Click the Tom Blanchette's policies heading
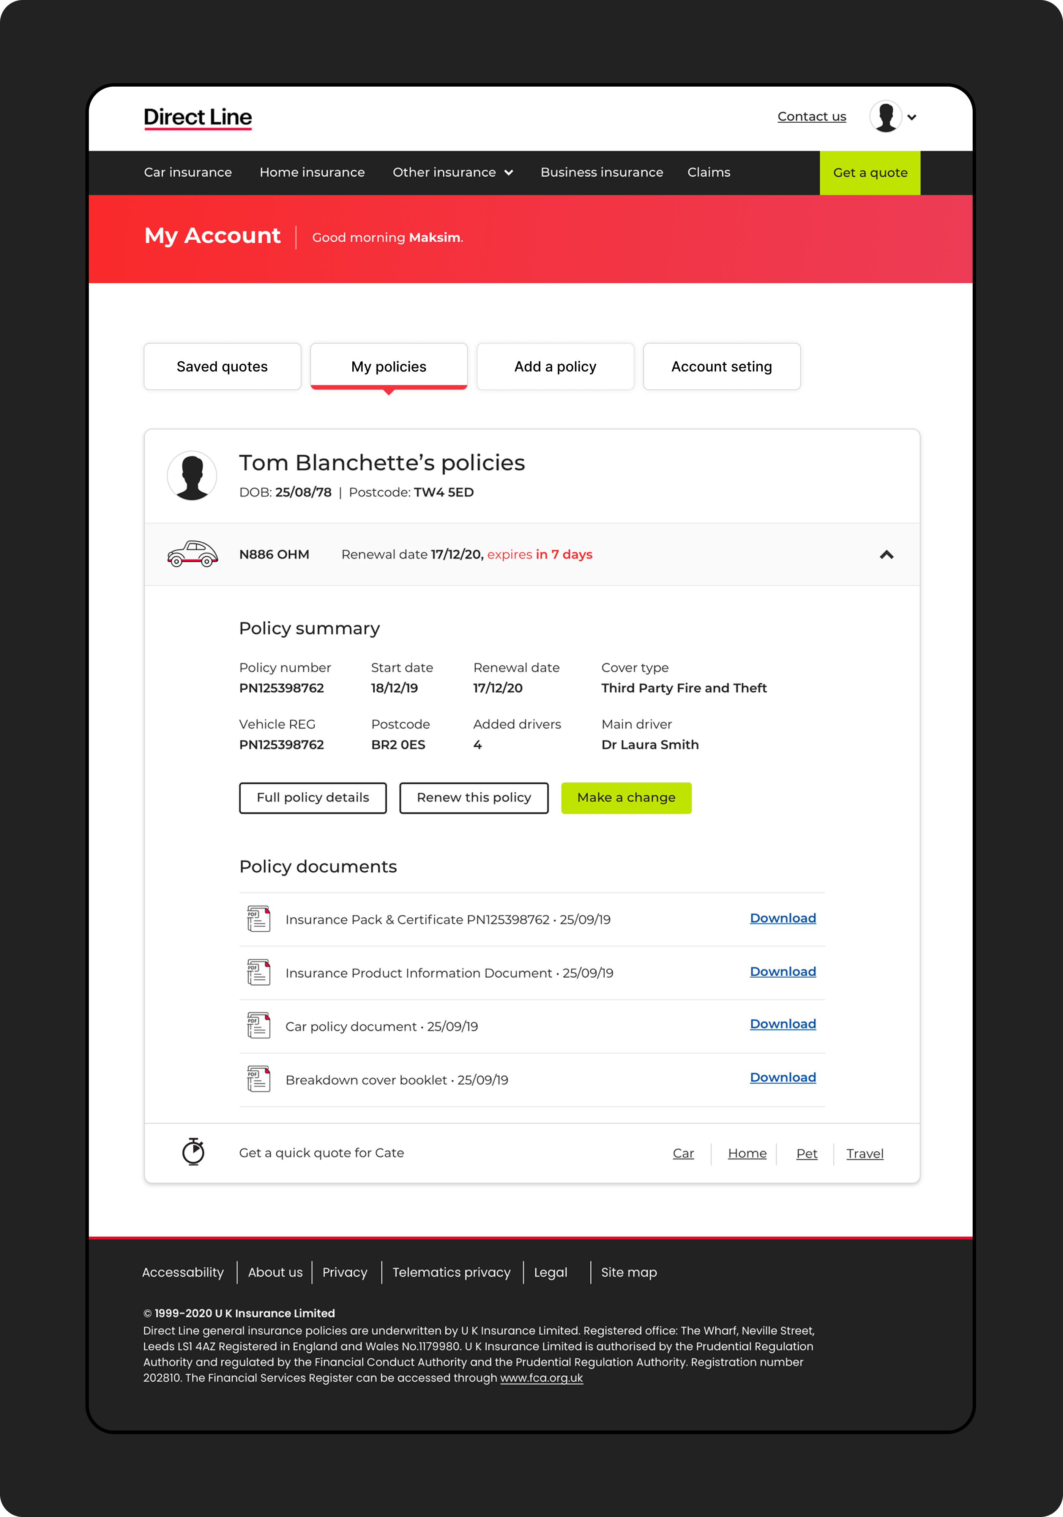The width and height of the screenshot is (1063, 1517). (382, 463)
